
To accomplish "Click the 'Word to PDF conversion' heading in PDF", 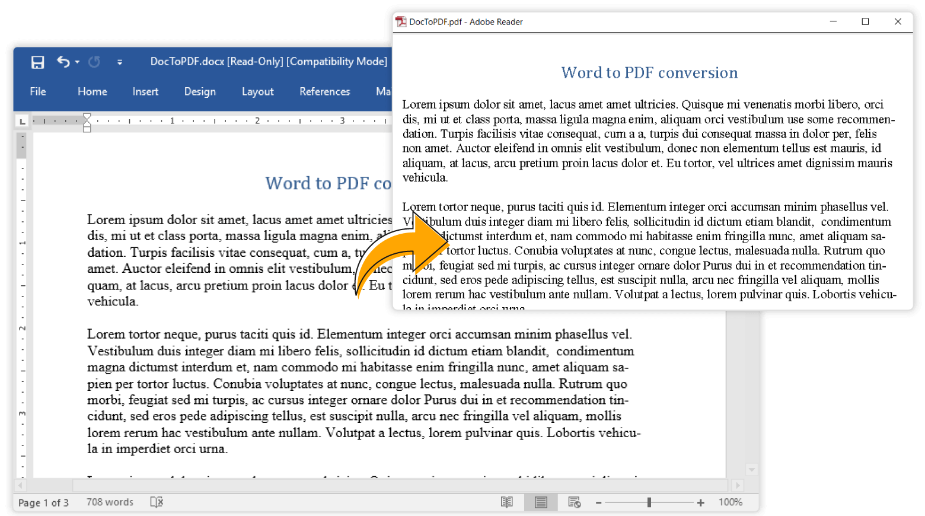I will pos(649,72).
